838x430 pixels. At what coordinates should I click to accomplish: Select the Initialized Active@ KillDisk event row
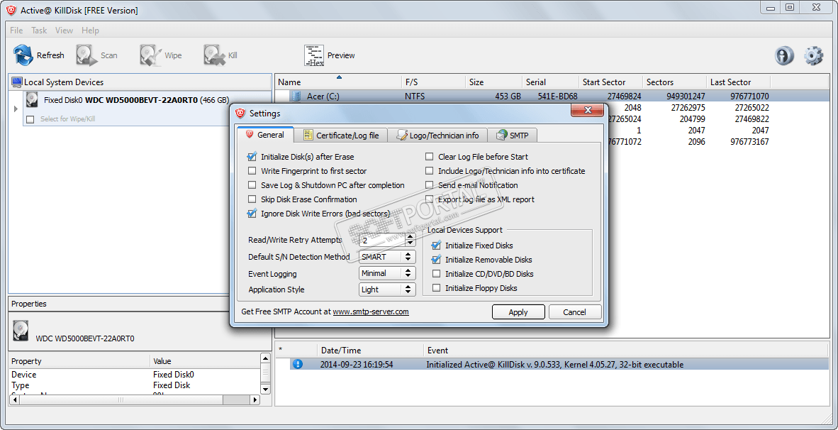[552, 364]
